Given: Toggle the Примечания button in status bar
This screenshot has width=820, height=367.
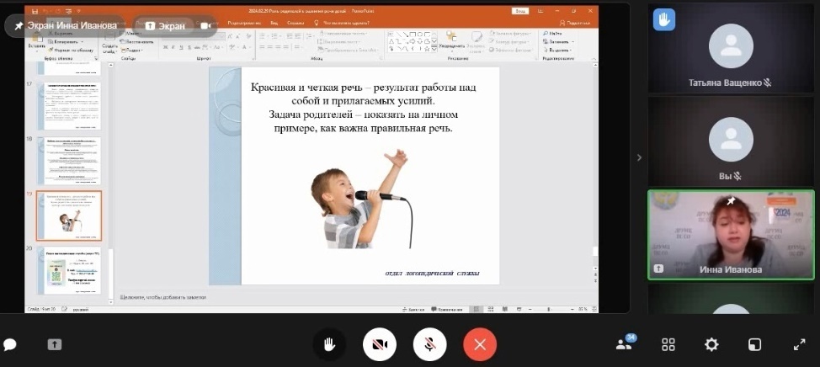Looking at the screenshot, I should tap(447, 310).
